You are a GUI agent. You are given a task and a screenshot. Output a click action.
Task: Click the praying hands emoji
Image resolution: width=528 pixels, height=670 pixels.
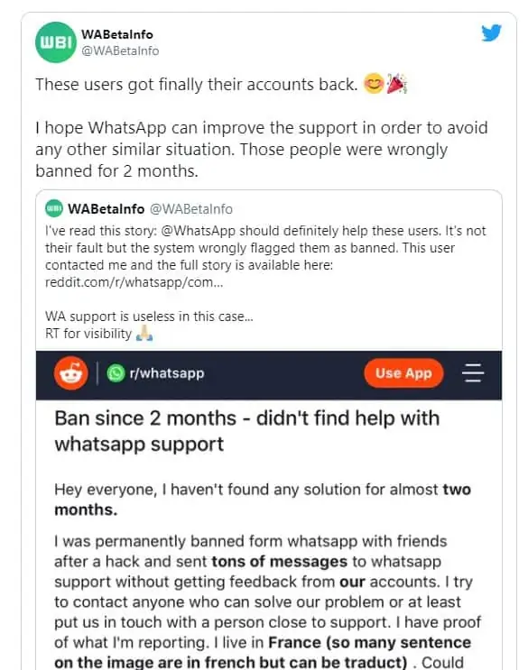144,333
